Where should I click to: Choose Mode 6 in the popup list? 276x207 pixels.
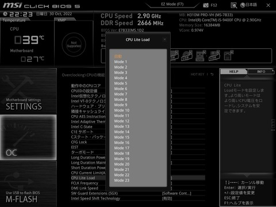point(121,89)
